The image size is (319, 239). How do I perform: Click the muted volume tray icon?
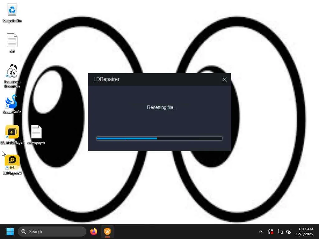point(288,232)
